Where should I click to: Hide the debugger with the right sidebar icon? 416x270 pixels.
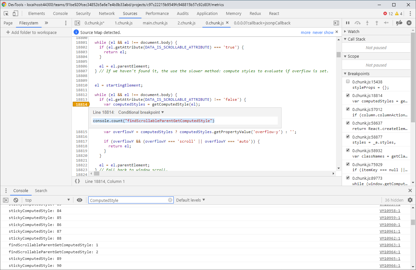tap(336, 23)
